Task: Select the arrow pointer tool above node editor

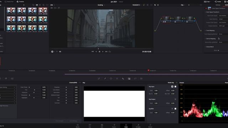Action: pyautogui.click(x=155, y=5)
